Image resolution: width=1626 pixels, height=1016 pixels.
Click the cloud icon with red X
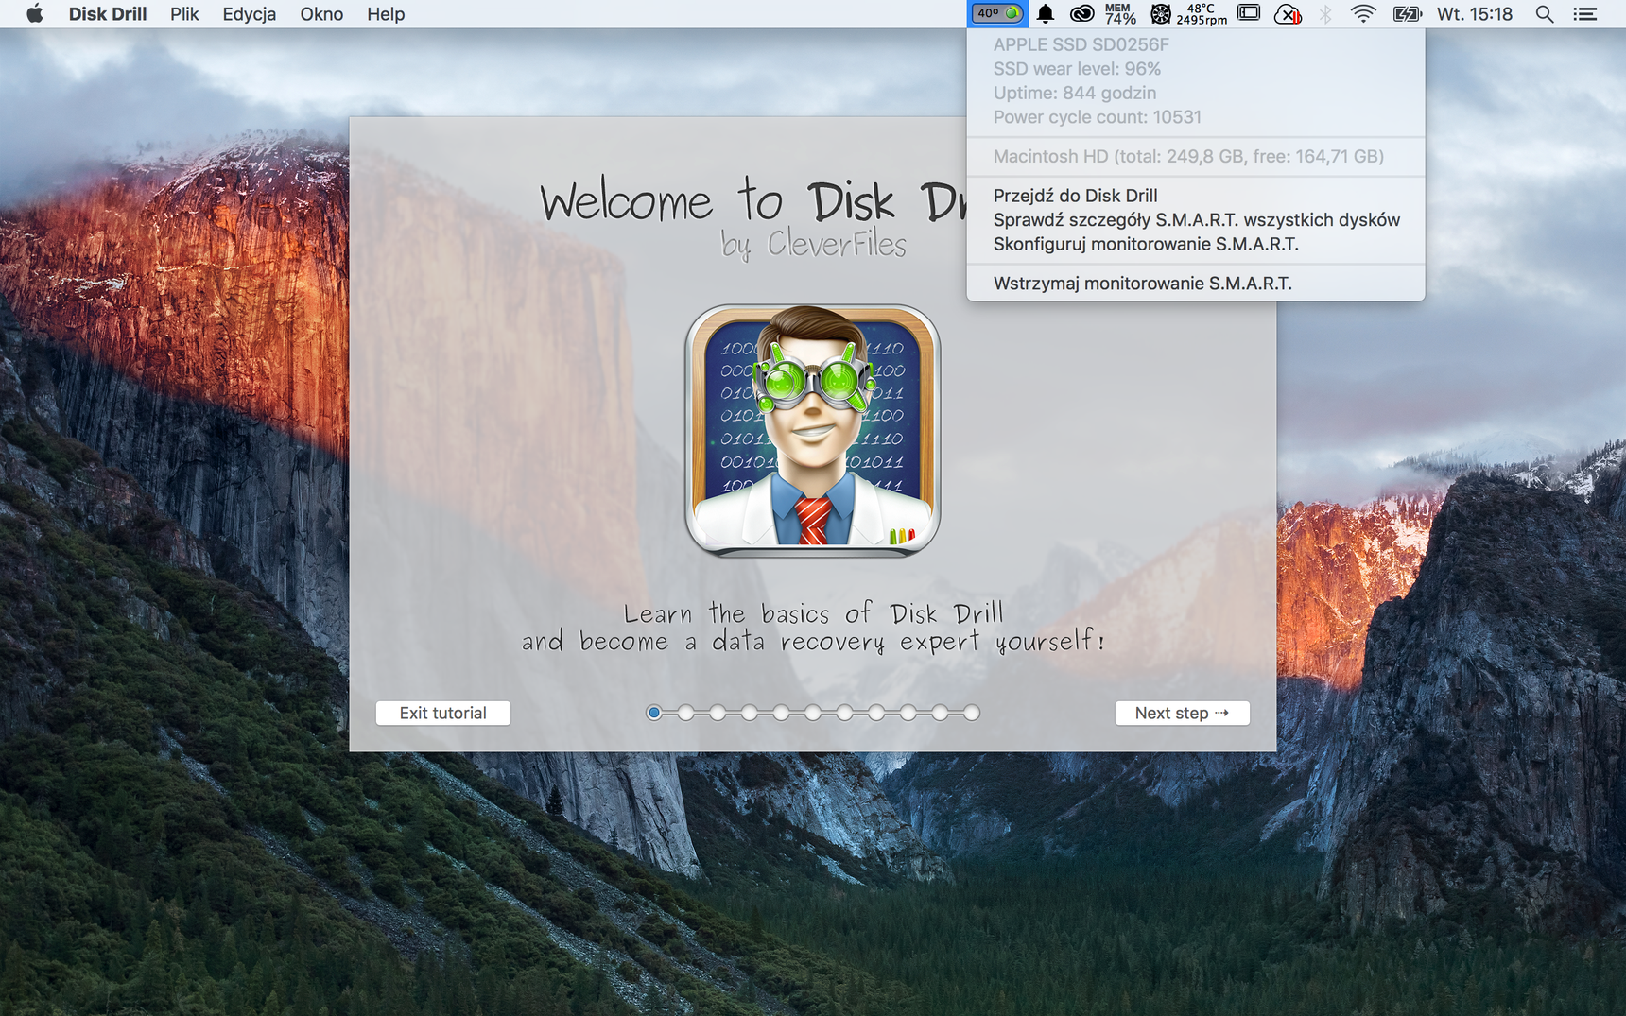pyautogui.click(x=1288, y=14)
